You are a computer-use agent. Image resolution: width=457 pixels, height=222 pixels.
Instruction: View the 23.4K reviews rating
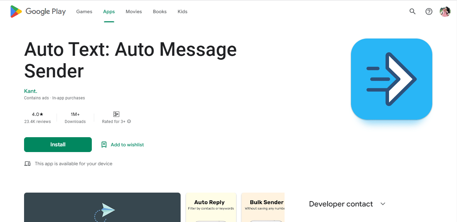(37, 118)
